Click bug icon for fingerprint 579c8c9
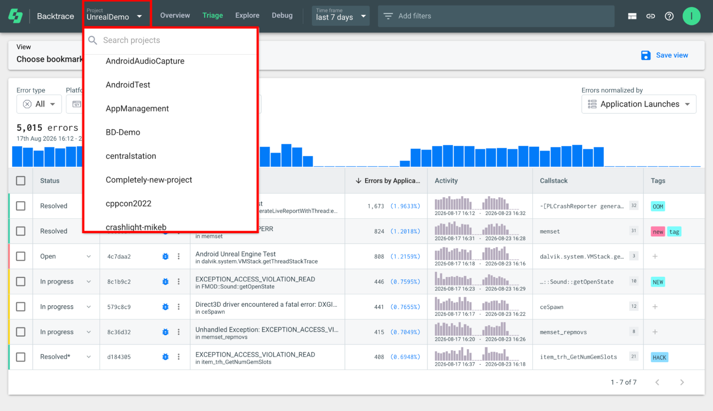Screen dimensions: 713x411 165,307
